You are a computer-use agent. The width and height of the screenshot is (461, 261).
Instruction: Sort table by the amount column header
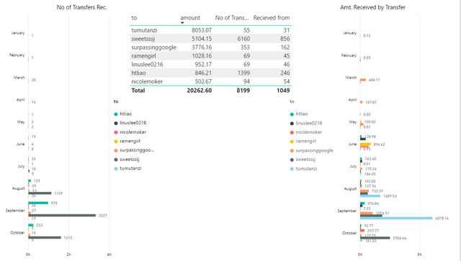(190, 18)
